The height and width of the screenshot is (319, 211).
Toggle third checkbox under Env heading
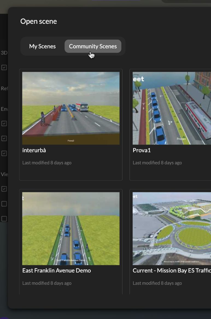point(4,153)
